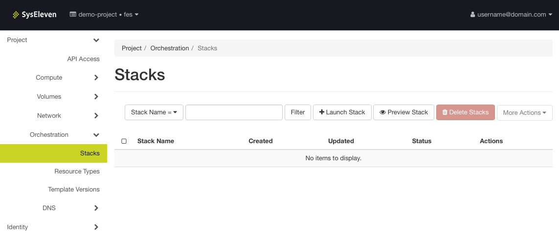This screenshot has width=559, height=236.
Task: Follow the Orchestration breadcrumb link
Action: point(170,48)
